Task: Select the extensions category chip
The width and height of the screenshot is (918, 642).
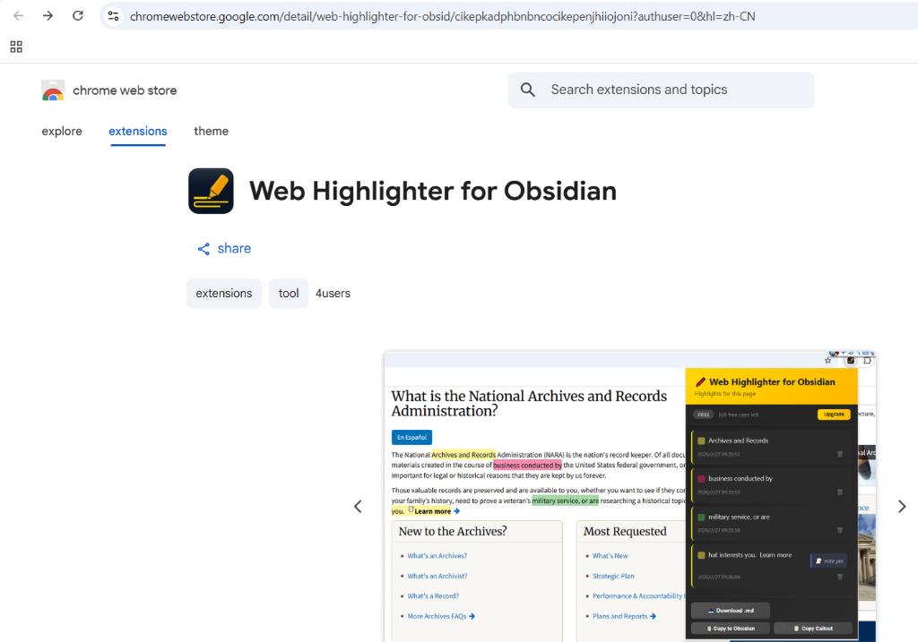Action: pos(223,293)
